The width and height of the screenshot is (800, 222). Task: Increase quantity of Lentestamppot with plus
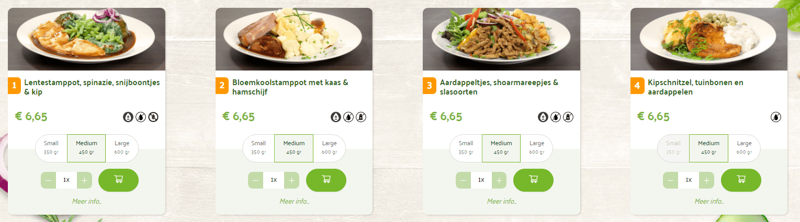[84, 180]
